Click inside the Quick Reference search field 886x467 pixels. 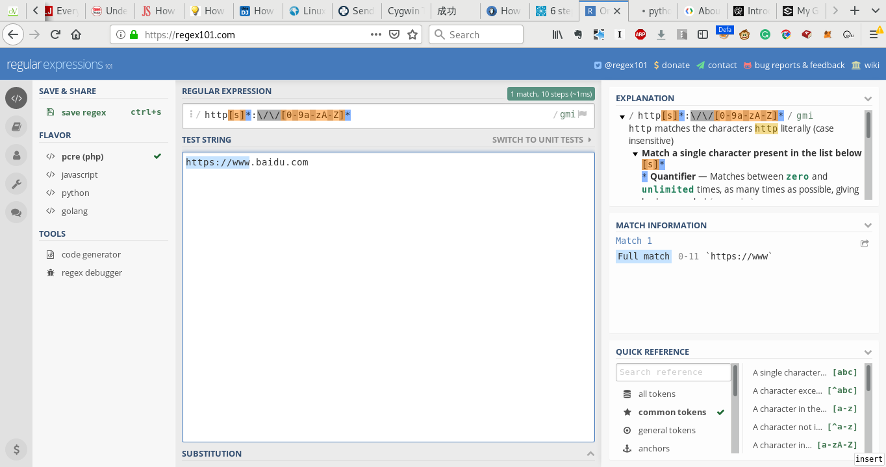point(674,372)
